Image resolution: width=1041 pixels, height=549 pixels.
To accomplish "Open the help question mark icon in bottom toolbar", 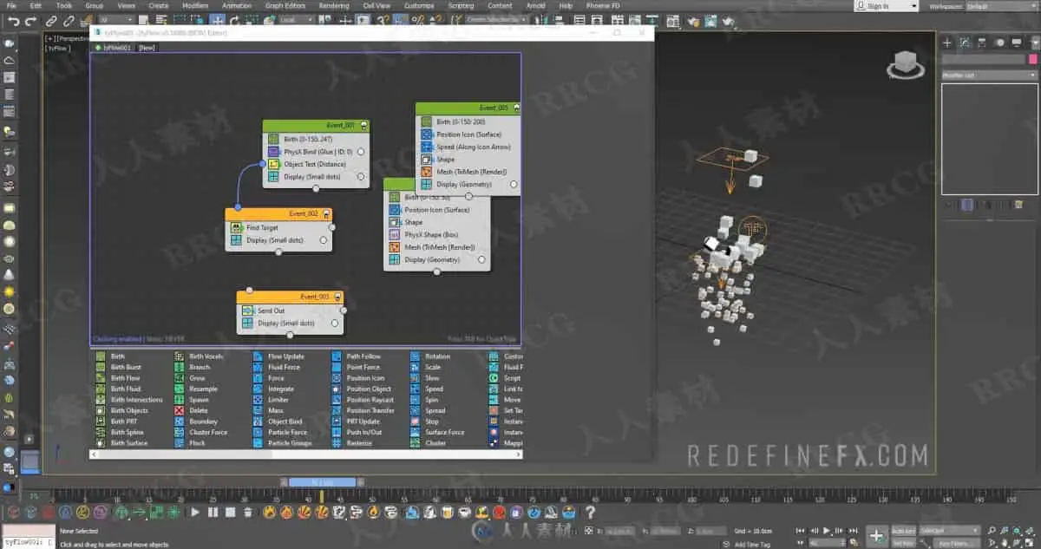I will [x=591, y=513].
